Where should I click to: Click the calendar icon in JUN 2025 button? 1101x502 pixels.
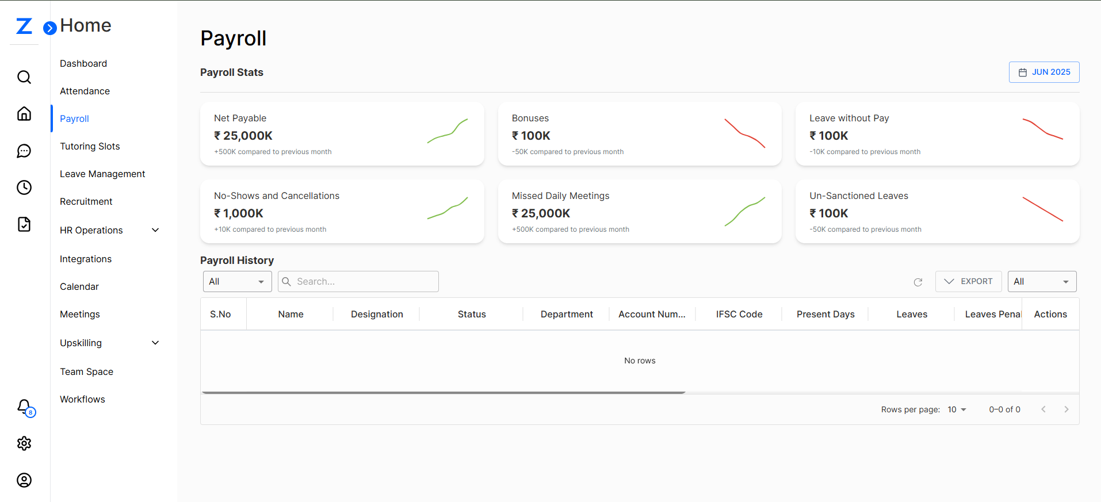[x=1023, y=72]
